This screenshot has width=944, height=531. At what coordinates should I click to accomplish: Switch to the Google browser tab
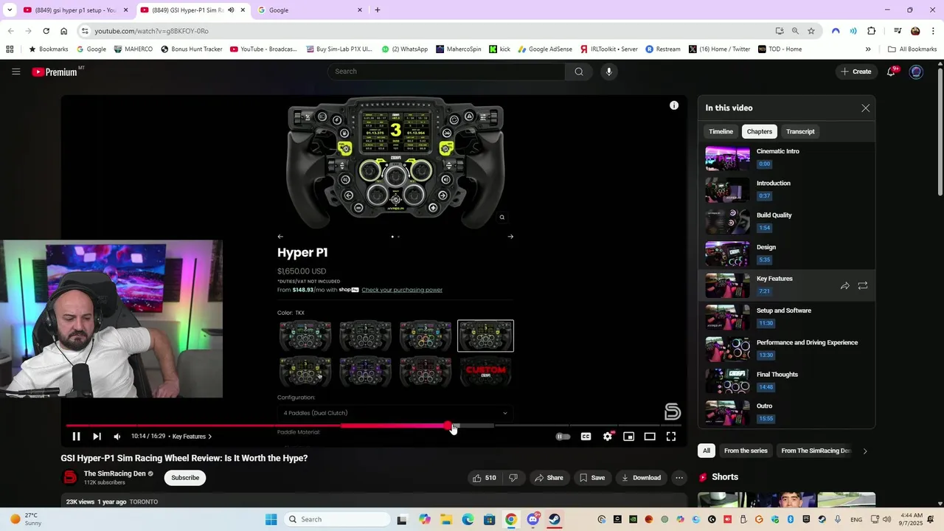[x=310, y=10]
